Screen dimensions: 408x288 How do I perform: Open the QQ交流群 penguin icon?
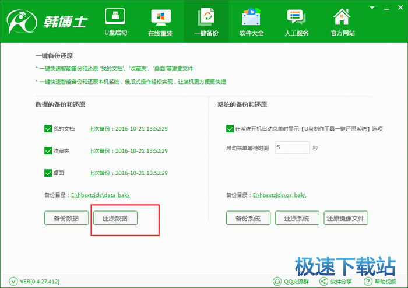click(x=277, y=281)
